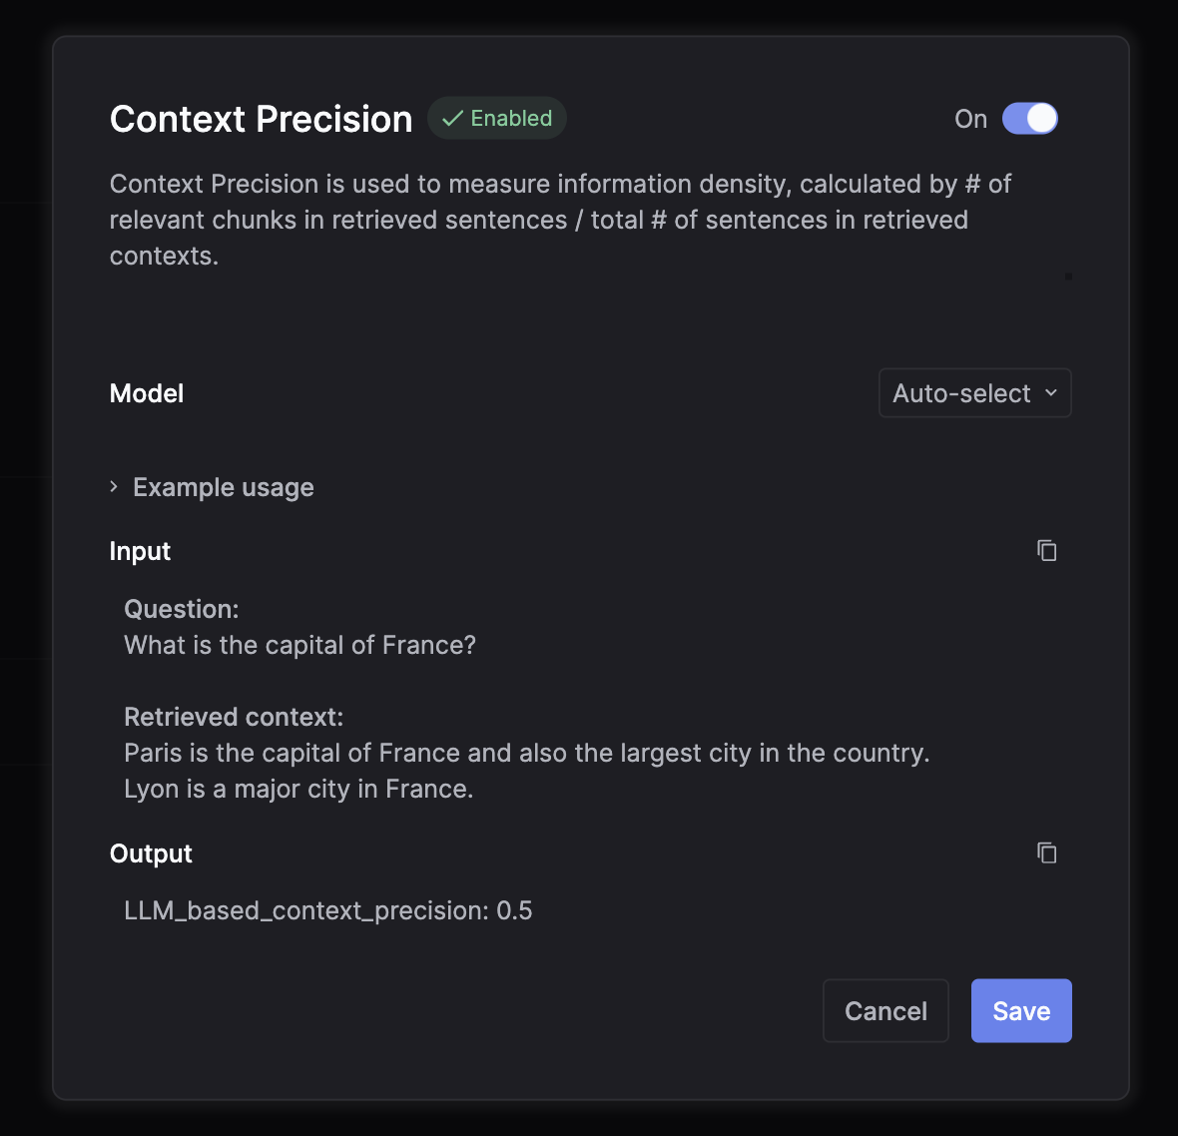
Task: Click the "Example usage" label text
Action: (224, 487)
